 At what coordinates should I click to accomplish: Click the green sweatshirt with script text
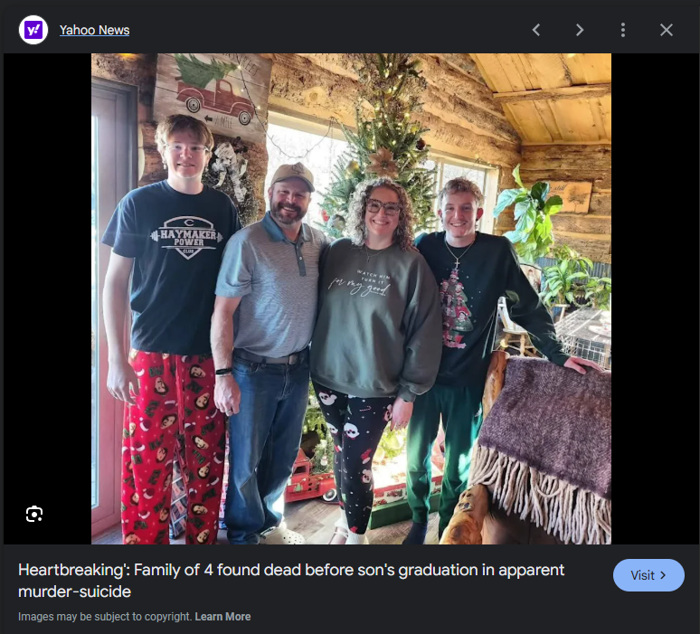tap(375, 317)
